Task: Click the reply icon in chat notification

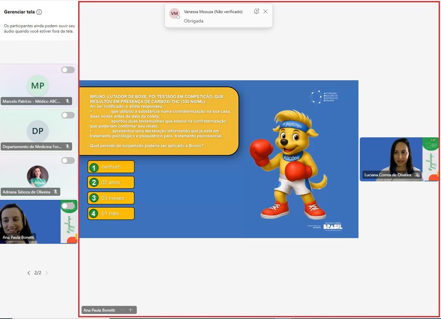Action: pyautogui.click(x=256, y=11)
